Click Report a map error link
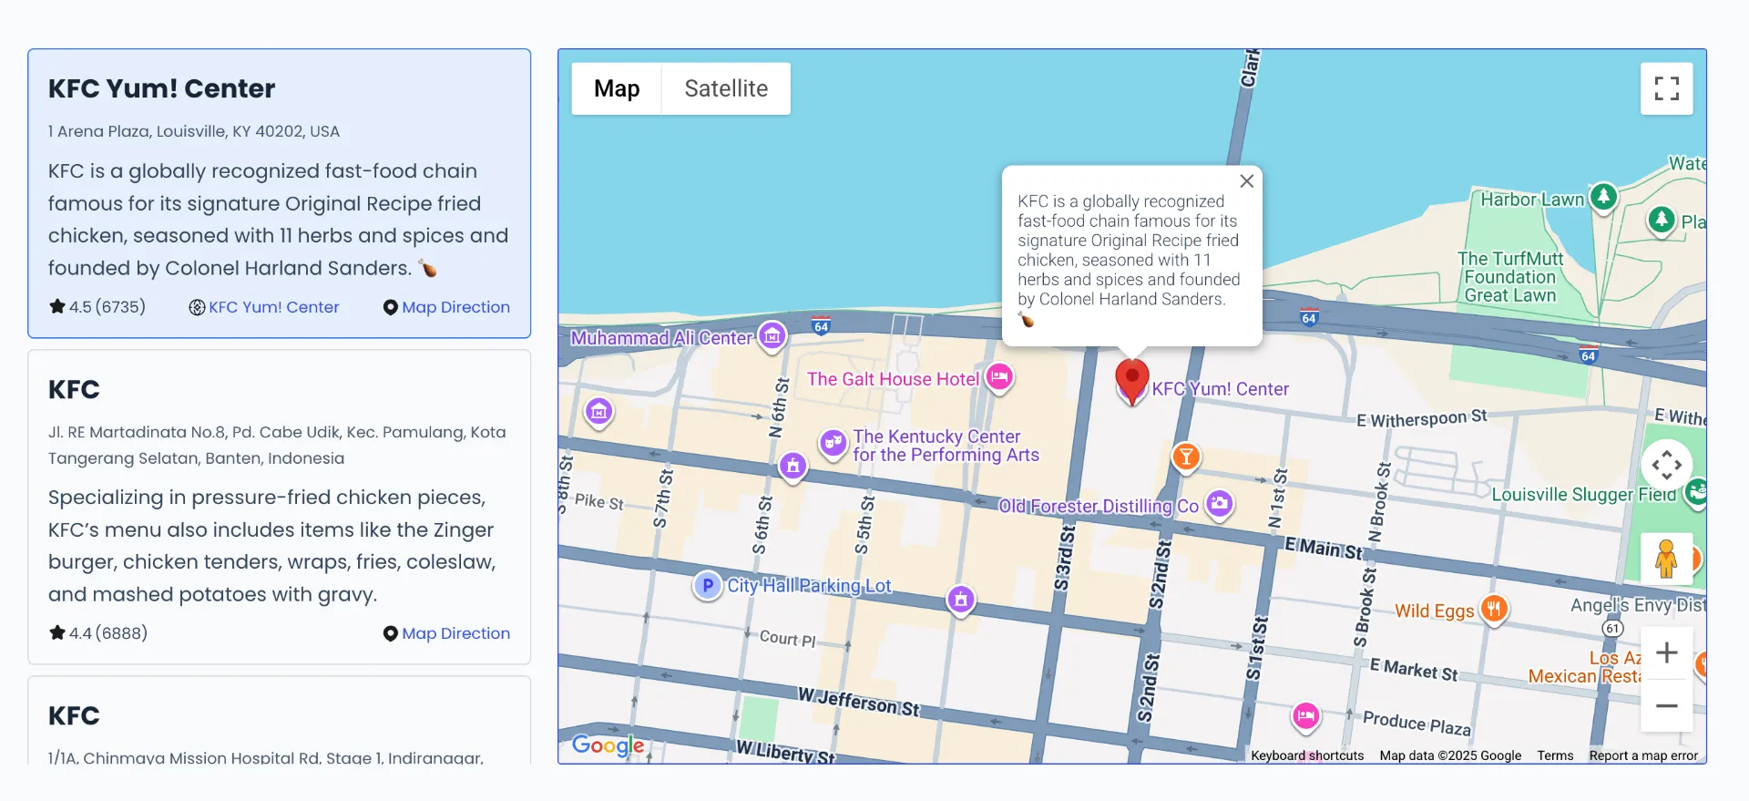The height and width of the screenshot is (801, 1749). 1643,755
